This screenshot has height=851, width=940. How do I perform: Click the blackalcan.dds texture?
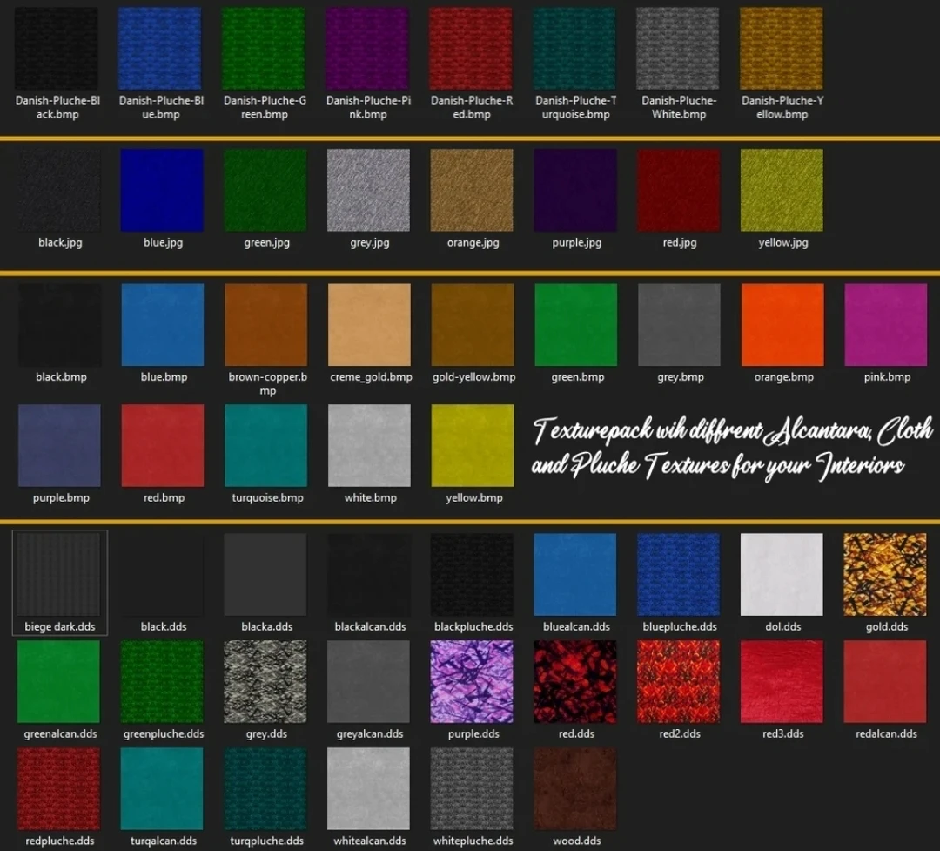368,574
